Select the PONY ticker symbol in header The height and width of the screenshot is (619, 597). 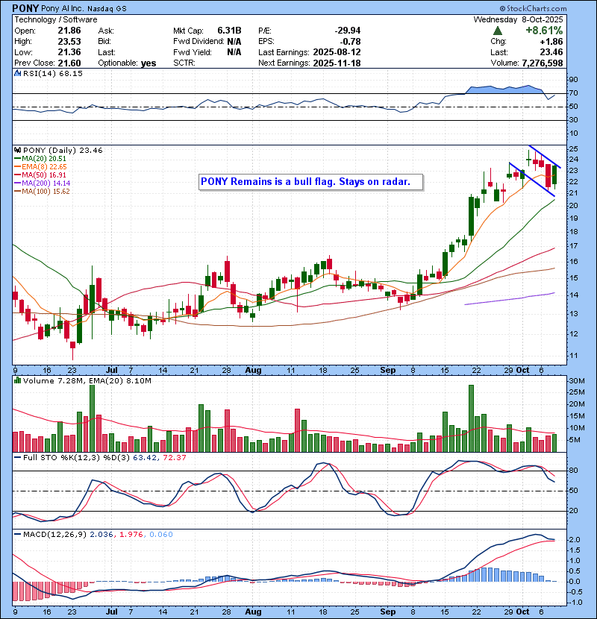coord(25,8)
